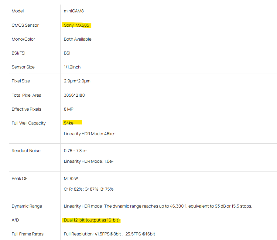Click the Full Resolution frame rate value
This screenshot has height=240, width=277.
coord(109,234)
